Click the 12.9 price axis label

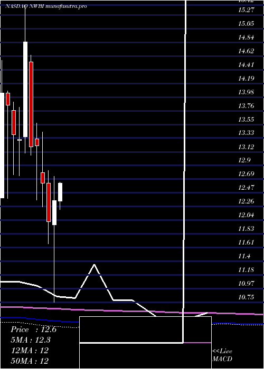pos(244,160)
